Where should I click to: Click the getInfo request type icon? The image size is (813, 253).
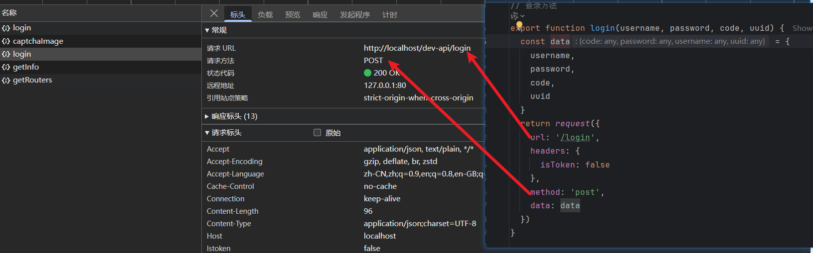(6, 67)
